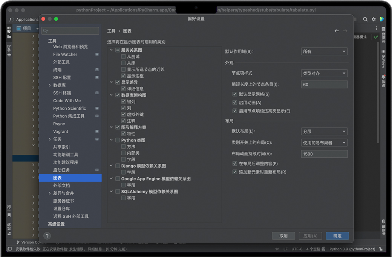Uncheck 启用动画(A) option
This screenshot has height=257, width=392.
click(x=235, y=103)
